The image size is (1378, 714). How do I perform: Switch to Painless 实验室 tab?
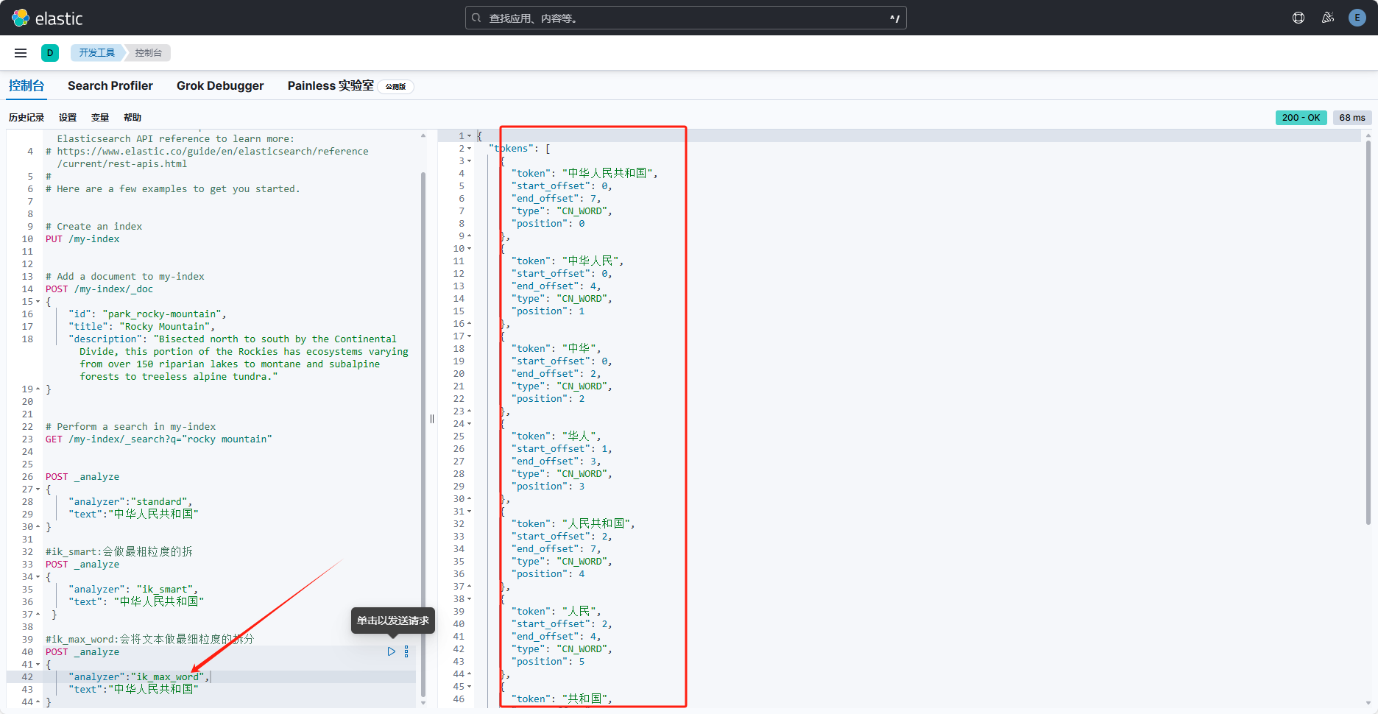[331, 85]
